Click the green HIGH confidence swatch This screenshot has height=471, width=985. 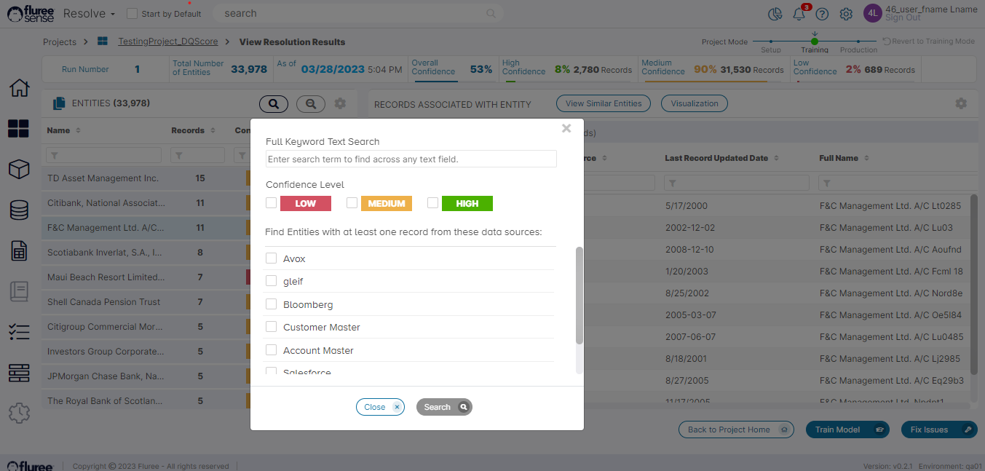click(467, 204)
